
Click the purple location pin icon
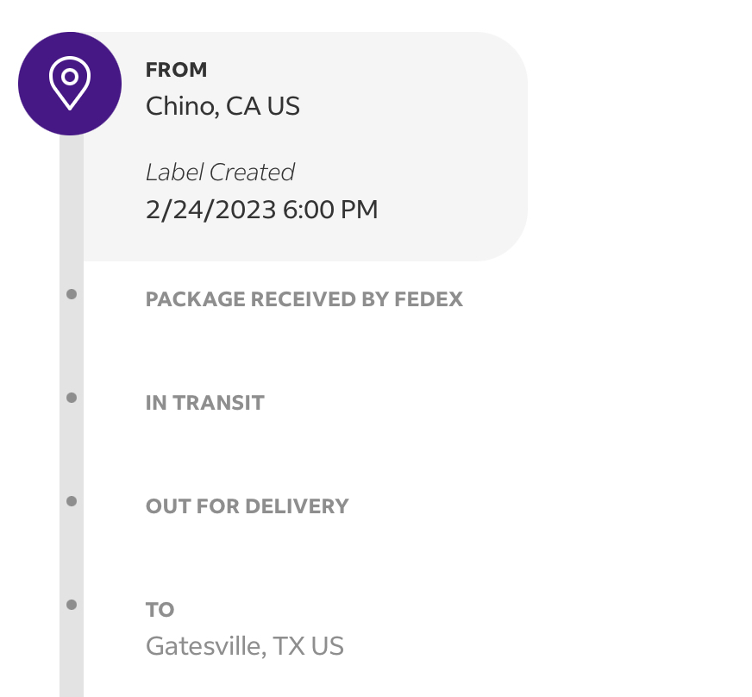(x=70, y=84)
